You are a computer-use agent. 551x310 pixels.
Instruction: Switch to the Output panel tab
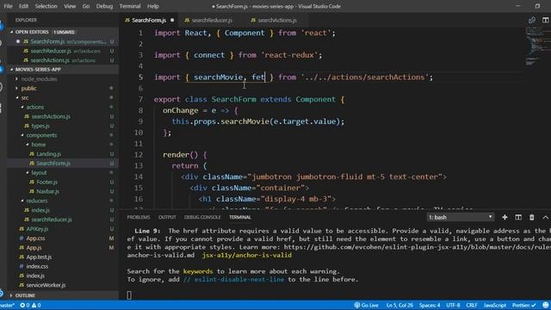point(167,217)
